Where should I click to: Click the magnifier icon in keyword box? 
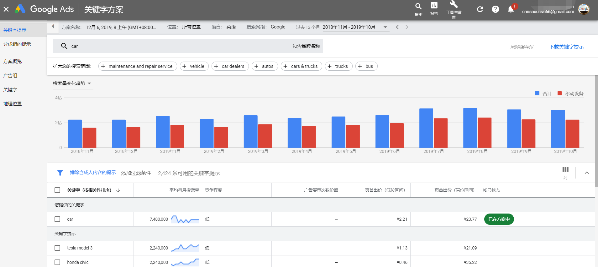64,46
